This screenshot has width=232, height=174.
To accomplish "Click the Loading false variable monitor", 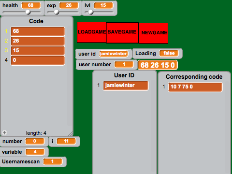I will click(x=157, y=53).
